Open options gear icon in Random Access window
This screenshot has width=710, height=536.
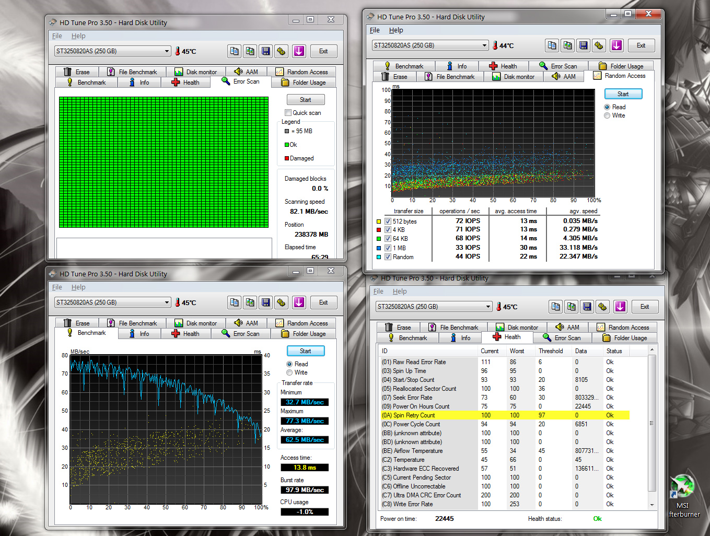[599, 45]
